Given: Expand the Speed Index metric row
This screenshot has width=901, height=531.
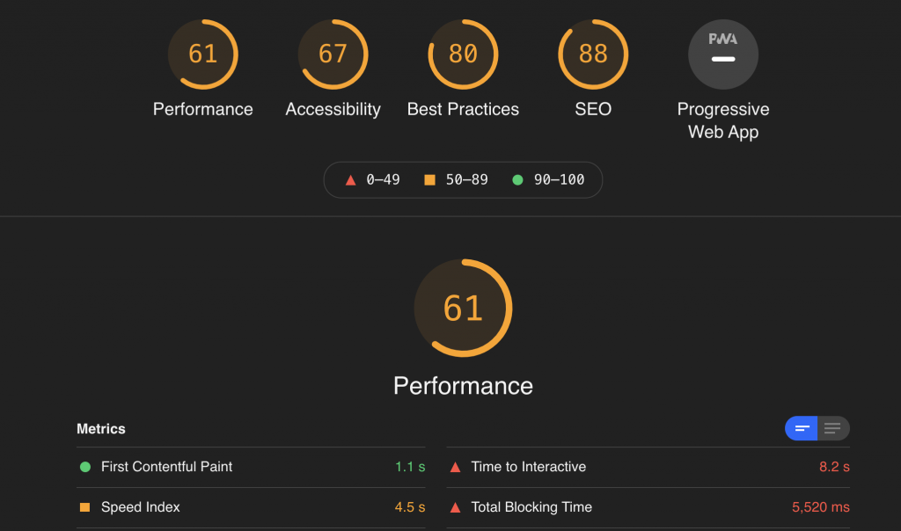Looking at the screenshot, I should [x=251, y=507].
